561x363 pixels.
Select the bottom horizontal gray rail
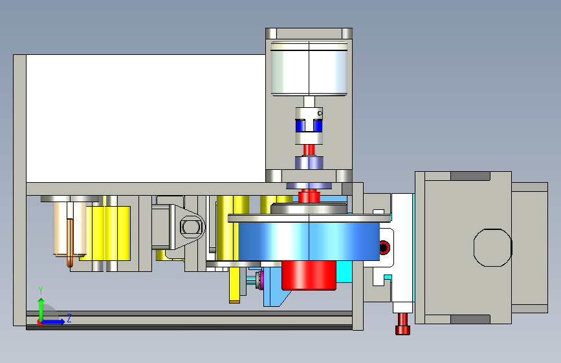coord(189,320)
